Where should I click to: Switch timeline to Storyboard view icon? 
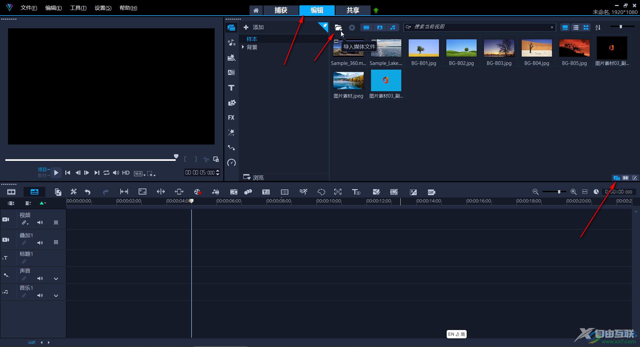[11, 192]
